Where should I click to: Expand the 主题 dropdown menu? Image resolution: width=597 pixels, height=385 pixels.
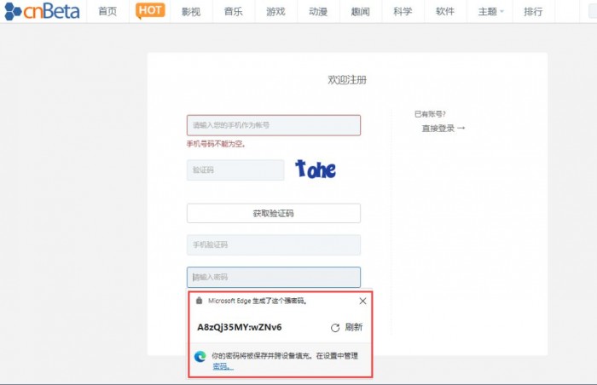point(490,11)
